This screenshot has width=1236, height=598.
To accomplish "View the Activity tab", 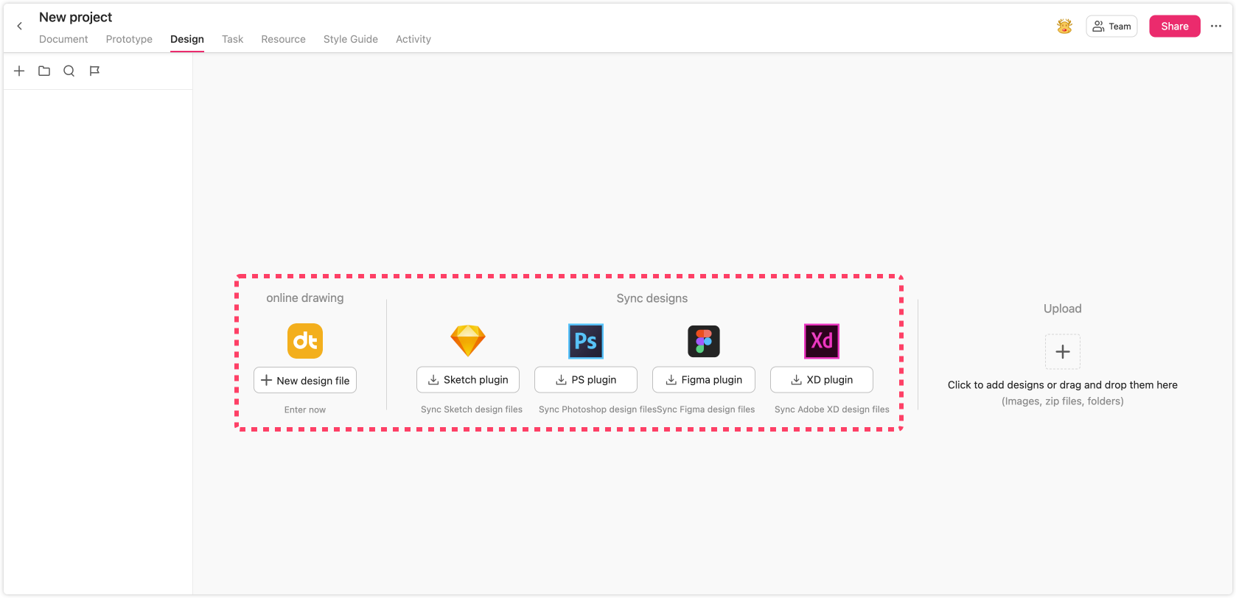I will (x=413, y=39).
